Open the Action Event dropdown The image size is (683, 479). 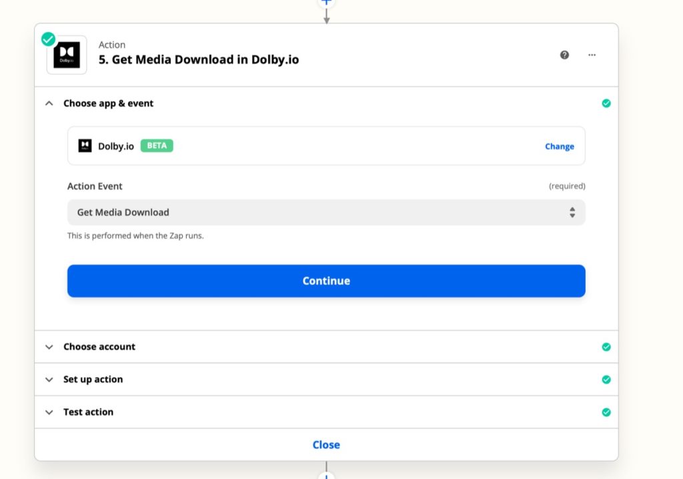[x=326, y=212]
